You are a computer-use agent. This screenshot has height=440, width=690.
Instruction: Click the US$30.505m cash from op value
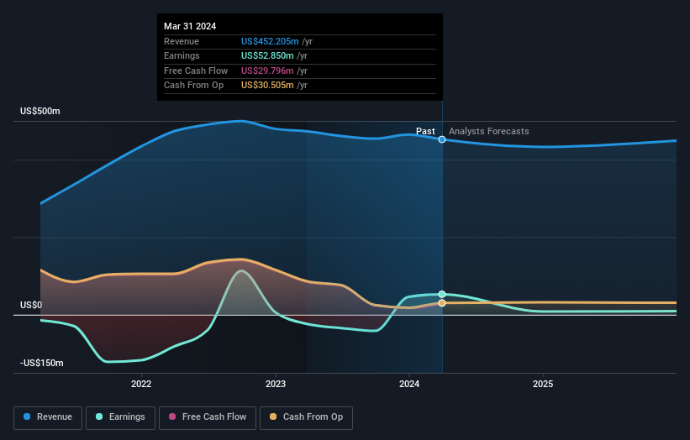click(x=267, y=86)
